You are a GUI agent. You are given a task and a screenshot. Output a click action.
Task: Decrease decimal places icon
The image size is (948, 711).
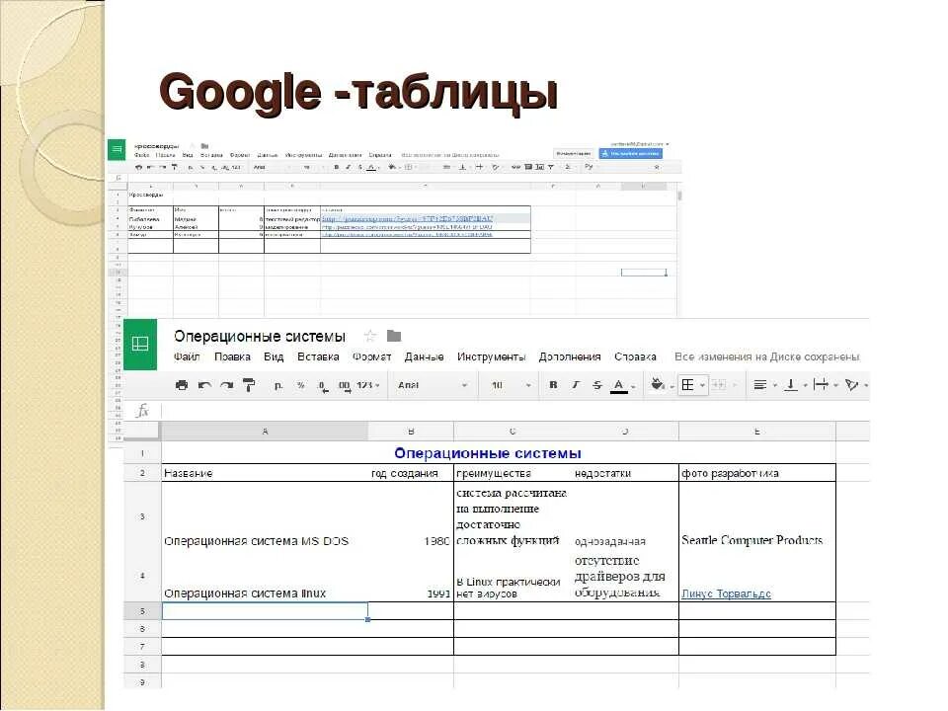[323, 386]
